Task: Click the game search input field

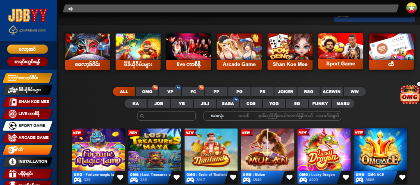Action: tap(168, 116)
